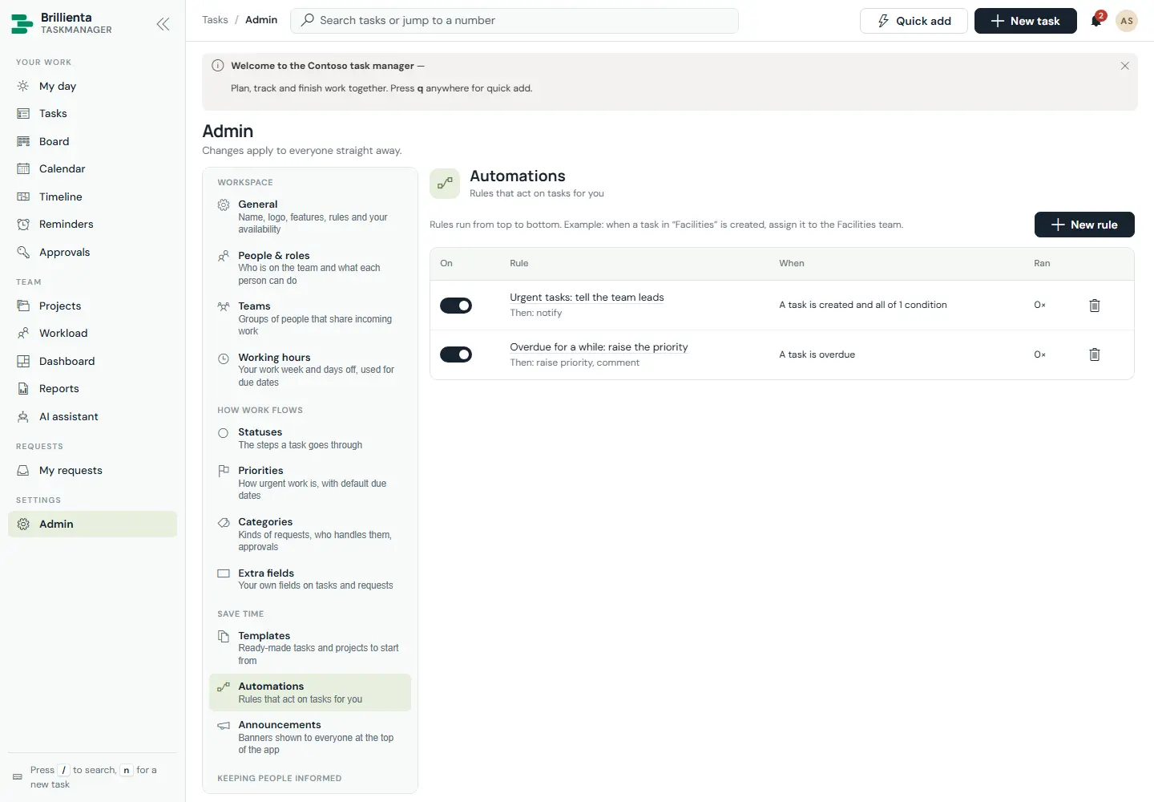
Task: Open My requests in sidebar
Action: coord(92,470)
